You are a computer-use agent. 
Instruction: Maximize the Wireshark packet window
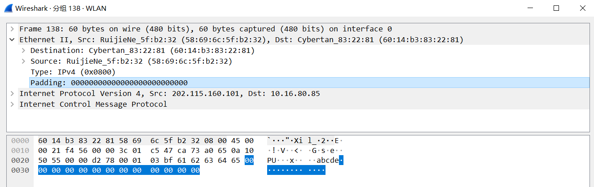(x=556, y=8)
